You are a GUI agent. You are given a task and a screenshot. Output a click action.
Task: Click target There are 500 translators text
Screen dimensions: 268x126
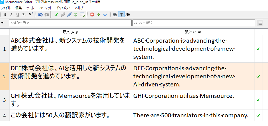(191, 115)
